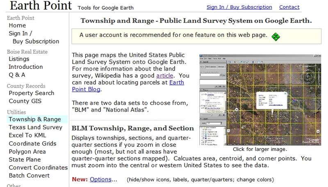This screenshot has height=187, width=328.
Task: Open Polygon Area utility
Action: tap(27, 152)
